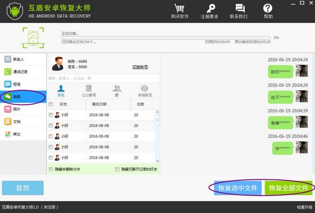Screen dimensions: 315x213
Task: Select 微信 in the sidebar
Action: [23, 97]
